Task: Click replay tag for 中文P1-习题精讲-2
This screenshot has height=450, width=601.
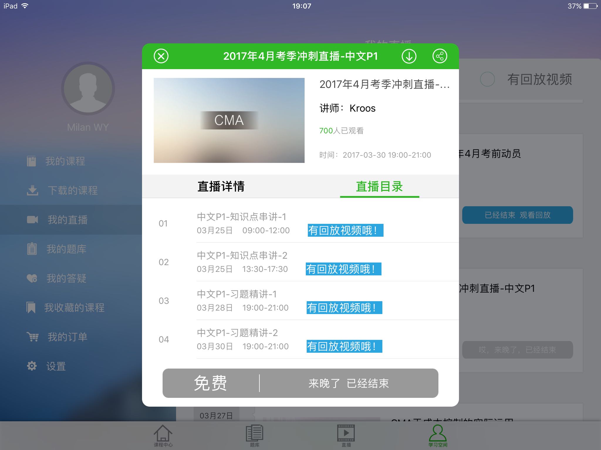Action: click(344, 346)
